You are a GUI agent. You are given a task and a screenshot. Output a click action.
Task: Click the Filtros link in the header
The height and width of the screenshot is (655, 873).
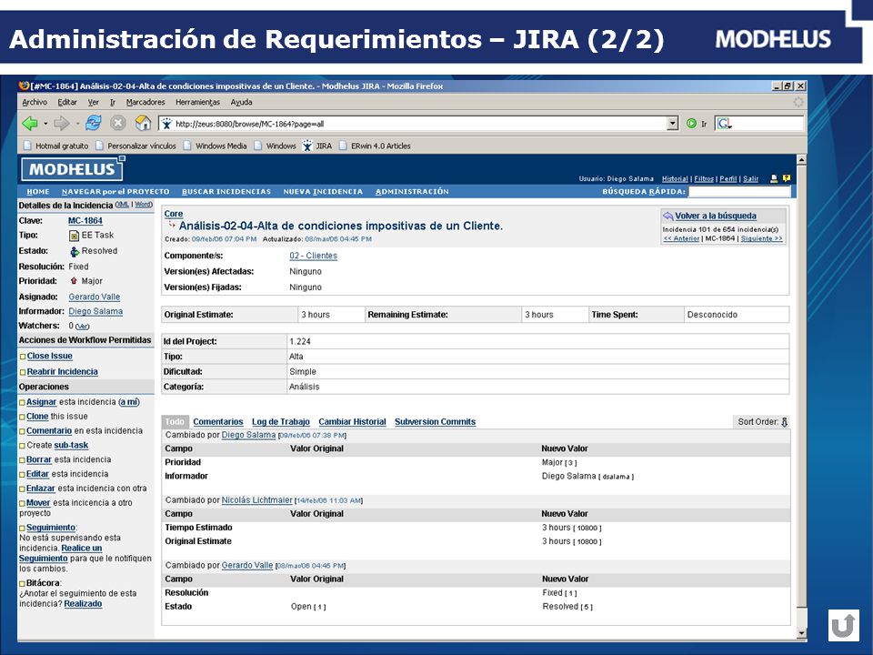click(704, 179)
